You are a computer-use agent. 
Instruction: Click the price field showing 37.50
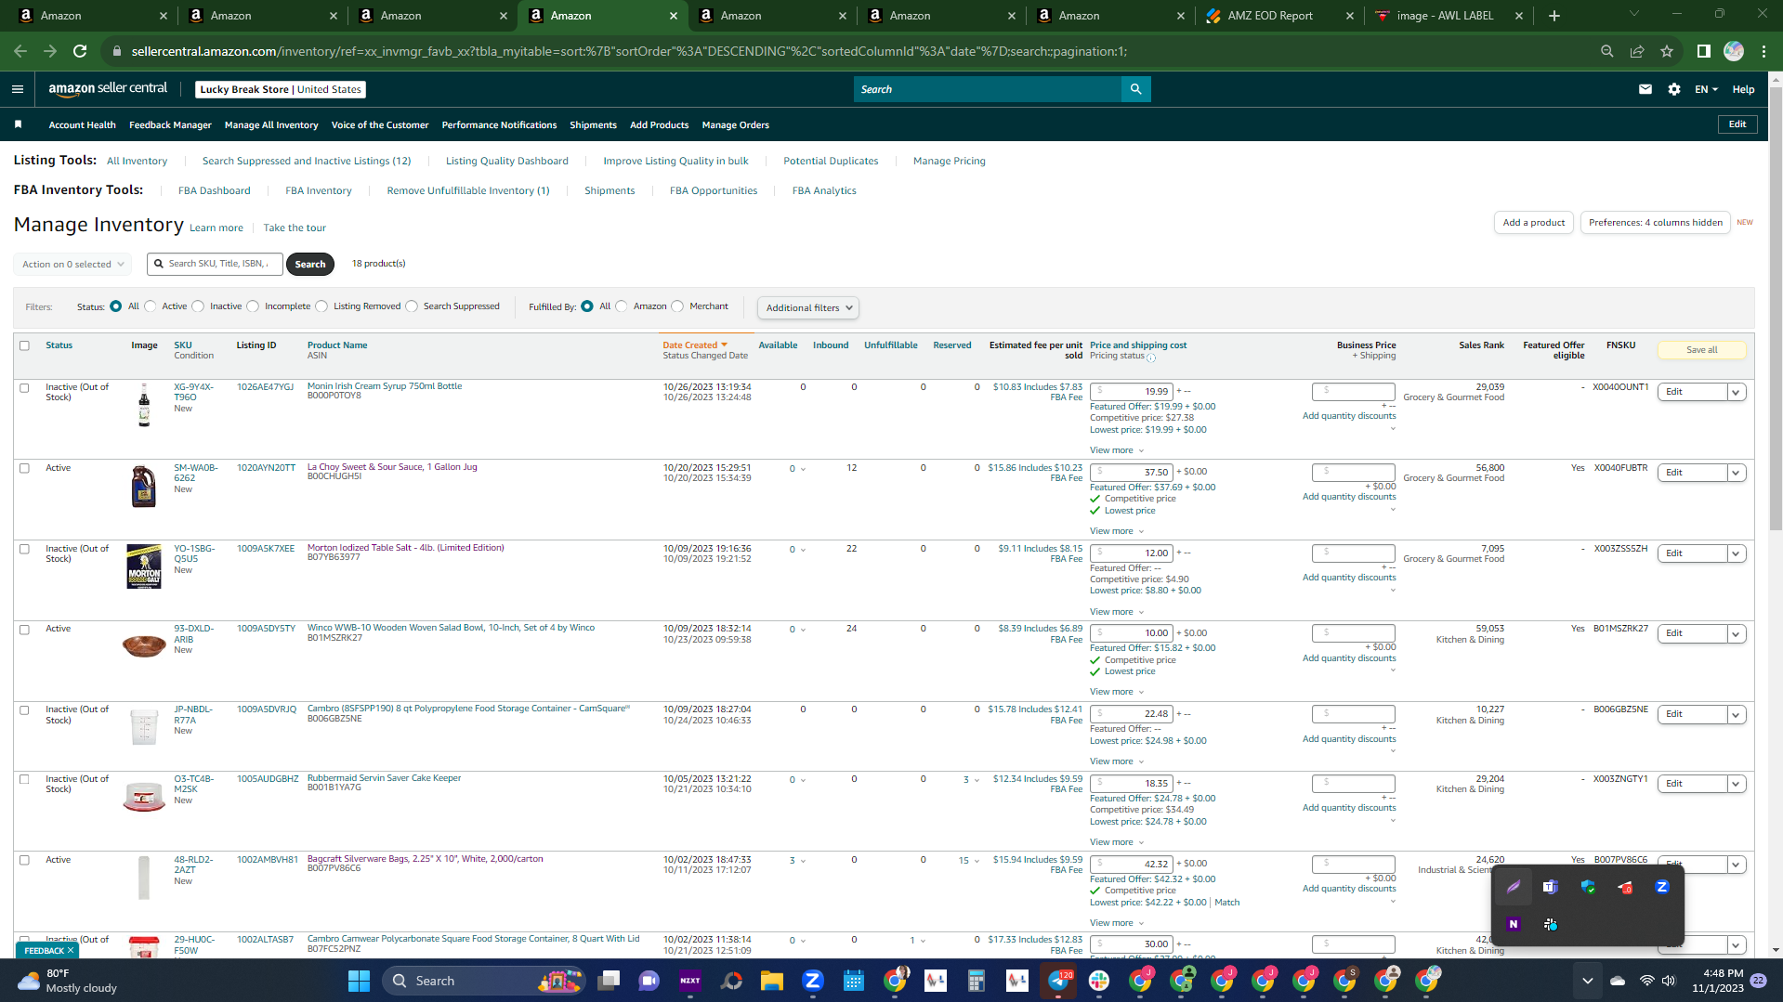[x=1132, y=473]
